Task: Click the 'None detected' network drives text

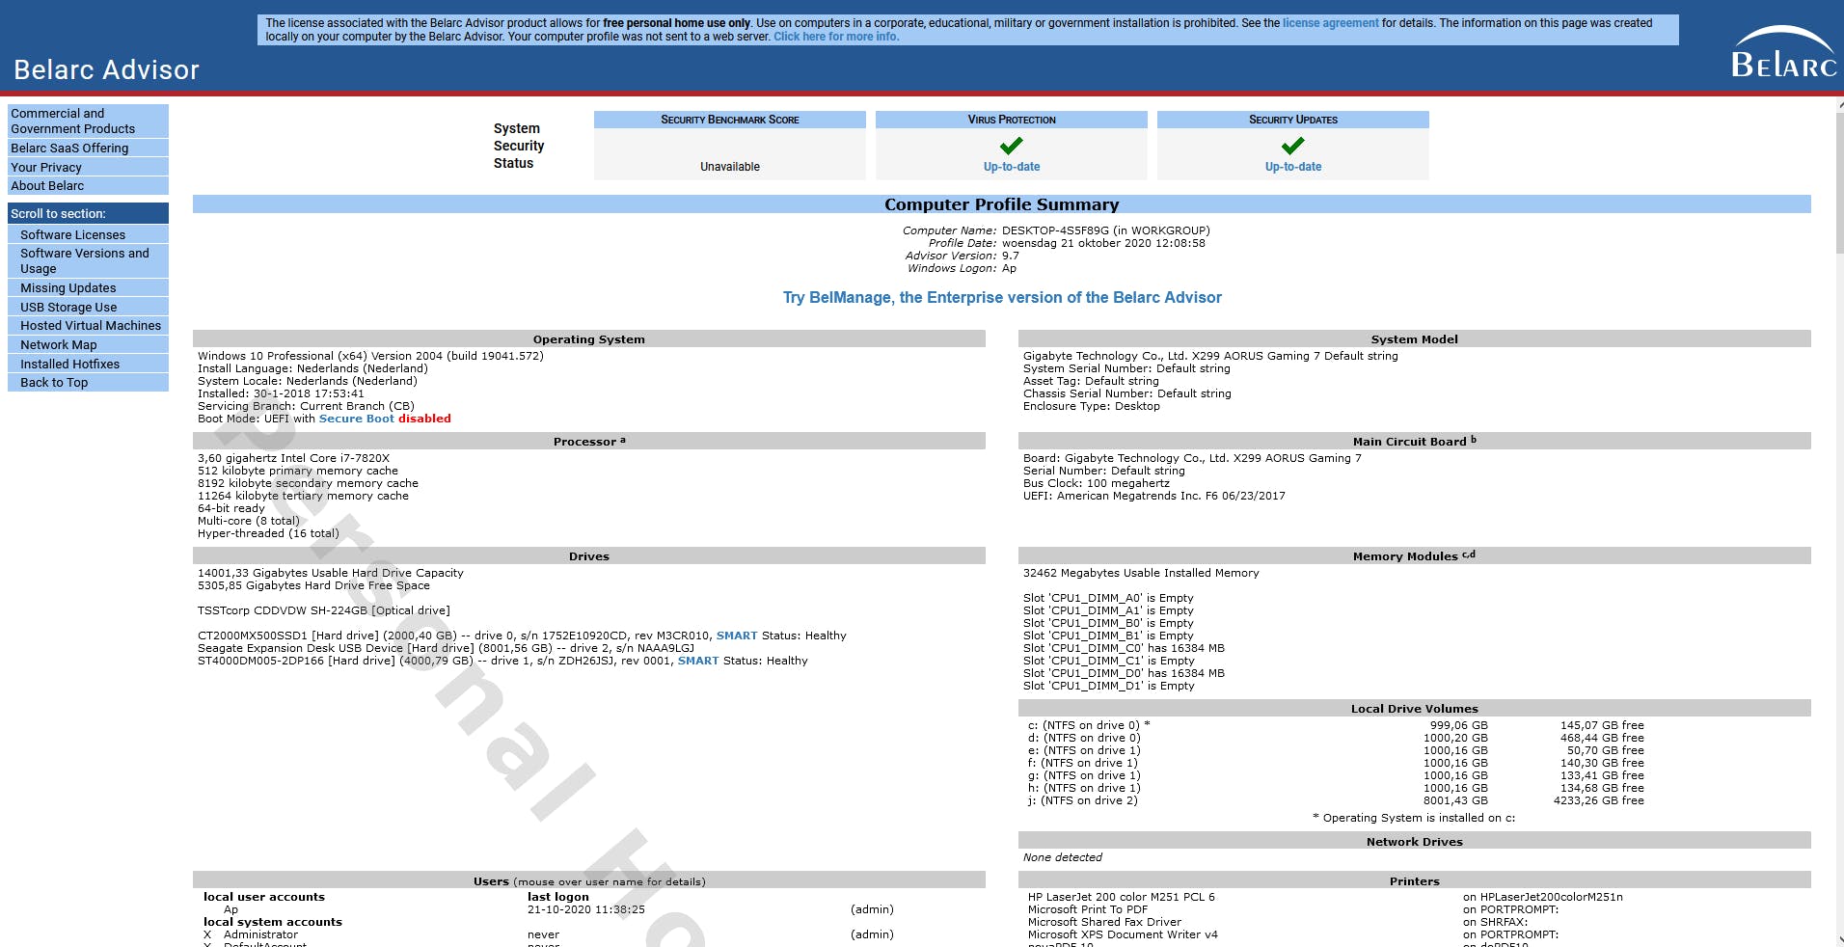Action: pos(1062,857)
